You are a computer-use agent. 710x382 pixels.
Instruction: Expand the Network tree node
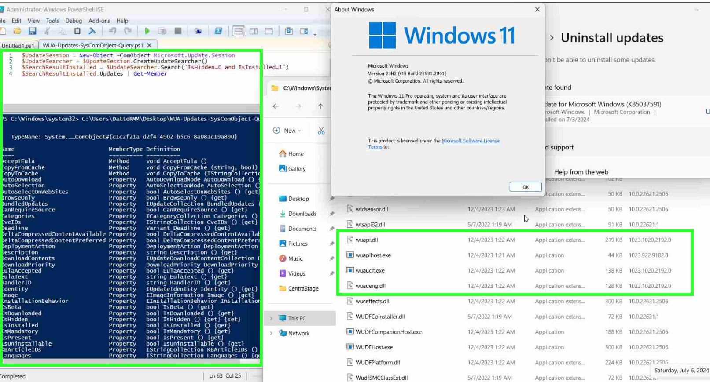click(x=271, y=333)
